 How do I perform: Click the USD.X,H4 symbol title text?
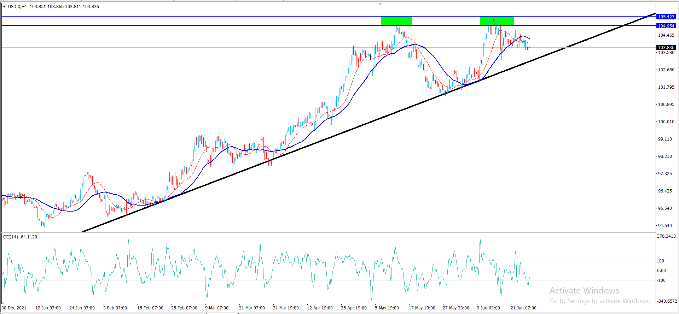tap(17, 7)
